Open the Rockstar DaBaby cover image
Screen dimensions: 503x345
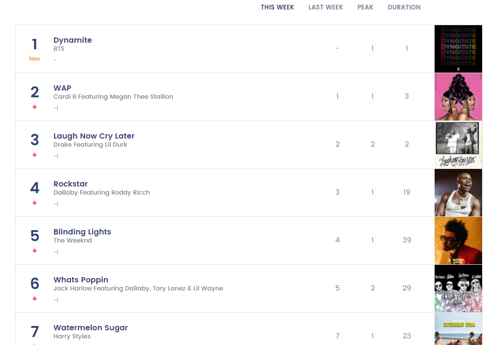[x=458, y=193]
